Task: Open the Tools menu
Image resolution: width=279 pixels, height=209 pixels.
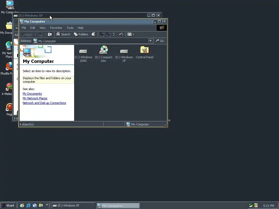Action: (x=70, y=28)
